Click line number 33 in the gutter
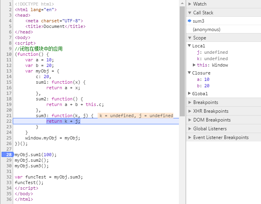Screen dimensions: 261x204 click(9, 182)
